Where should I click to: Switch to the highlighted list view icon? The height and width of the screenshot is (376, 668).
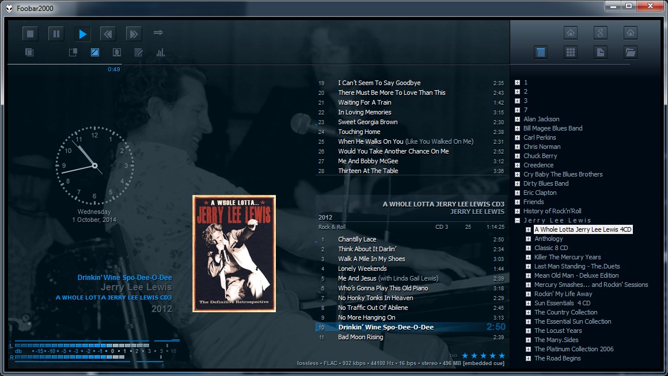pyautogui.click(x=541, y=52)
